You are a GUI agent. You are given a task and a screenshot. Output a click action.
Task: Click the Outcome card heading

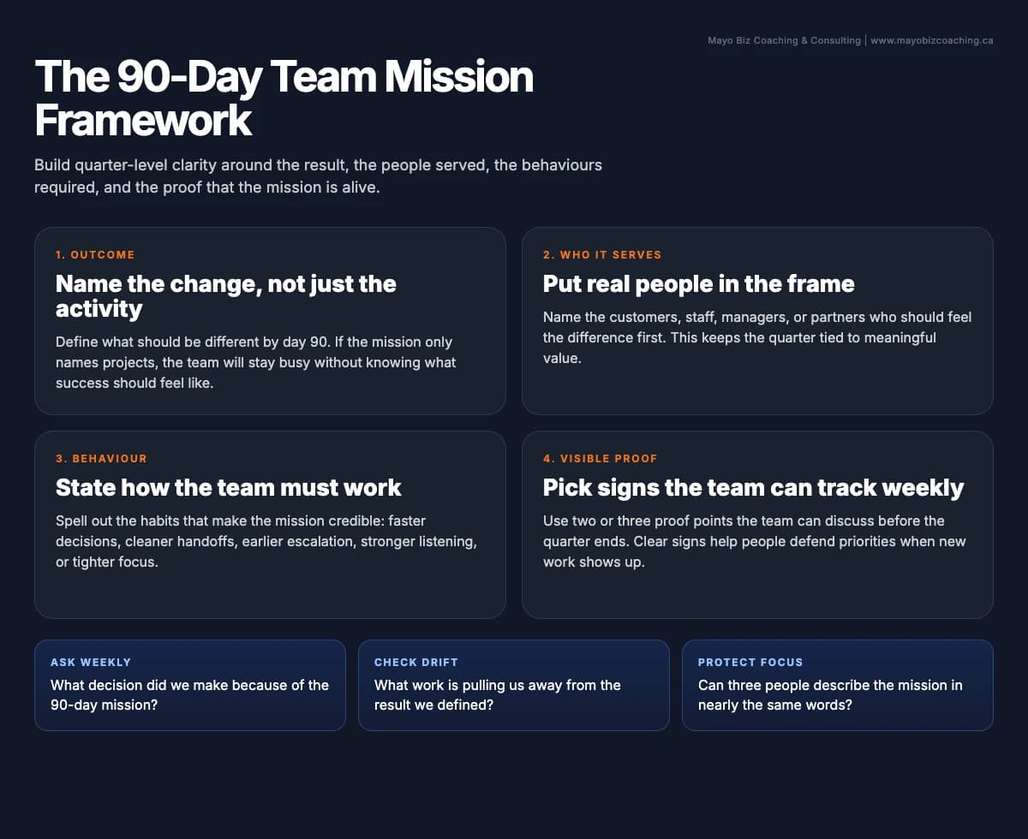pos(226,295)
